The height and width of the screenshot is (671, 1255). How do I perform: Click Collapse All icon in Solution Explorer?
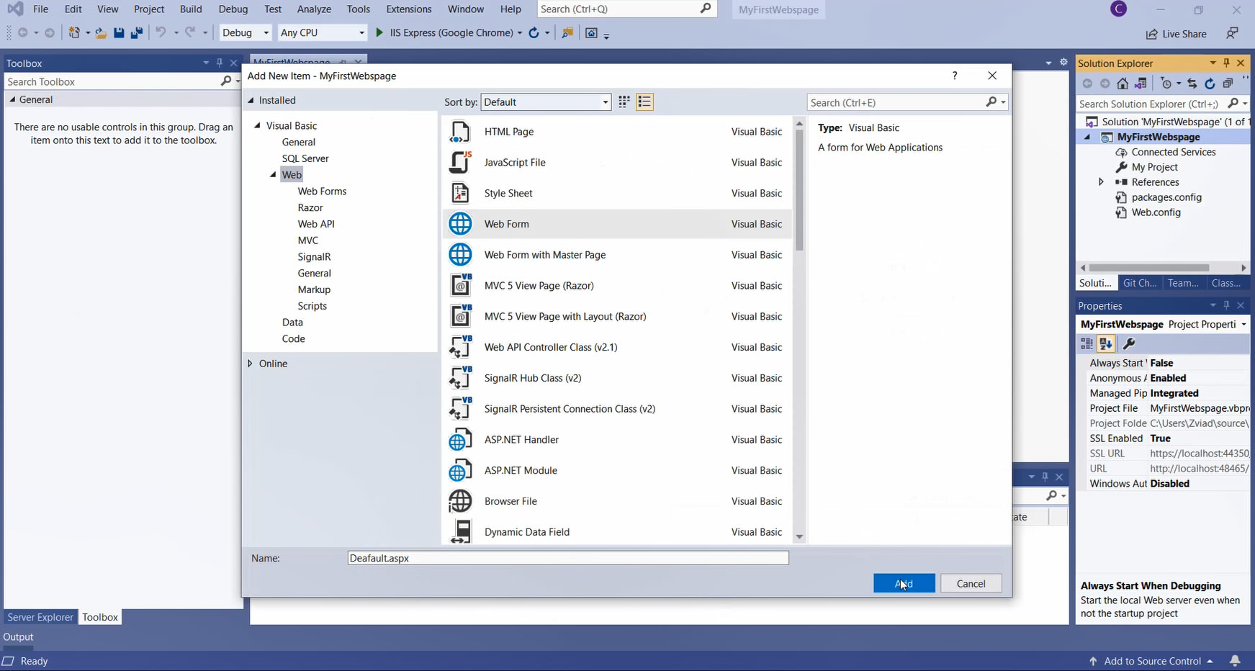click(1228, 84)
